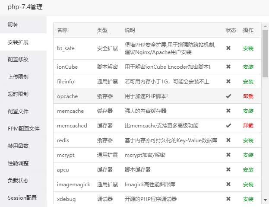Click the memcached installed checkmark icon

pos(228,125)
